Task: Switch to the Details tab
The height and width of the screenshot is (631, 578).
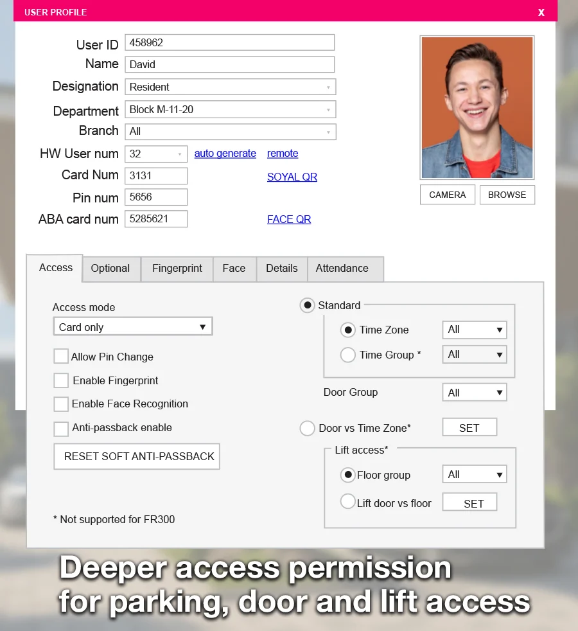Action: pyautogui.click(x=281, y=269)
